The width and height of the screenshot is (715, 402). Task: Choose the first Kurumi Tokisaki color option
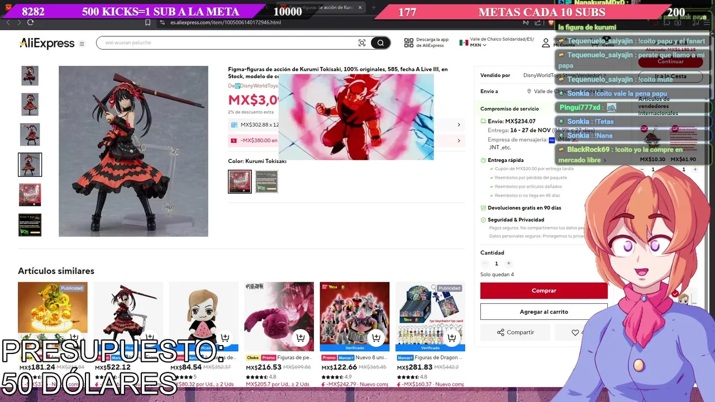coord(240,181)
